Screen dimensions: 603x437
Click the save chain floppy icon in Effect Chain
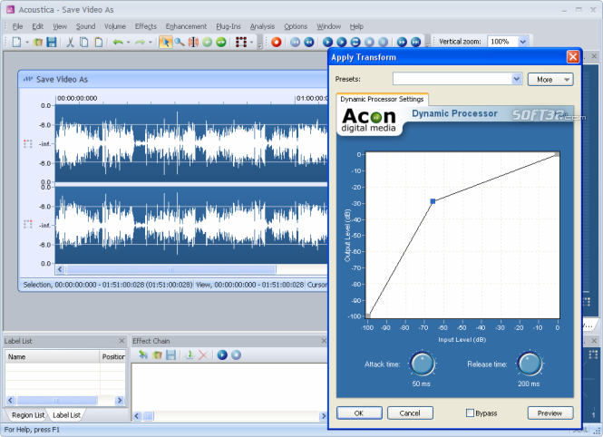click(x=170, y=354)
